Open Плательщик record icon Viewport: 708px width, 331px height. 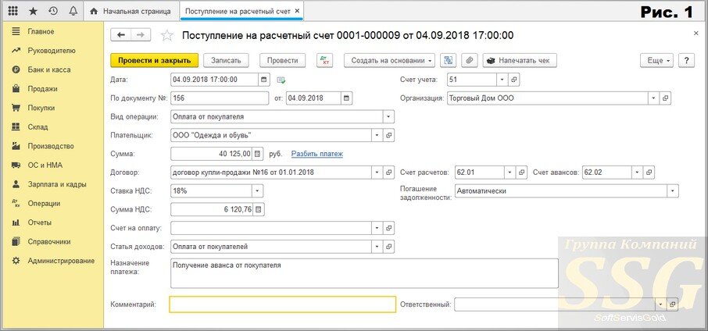[x=388, y=135]
